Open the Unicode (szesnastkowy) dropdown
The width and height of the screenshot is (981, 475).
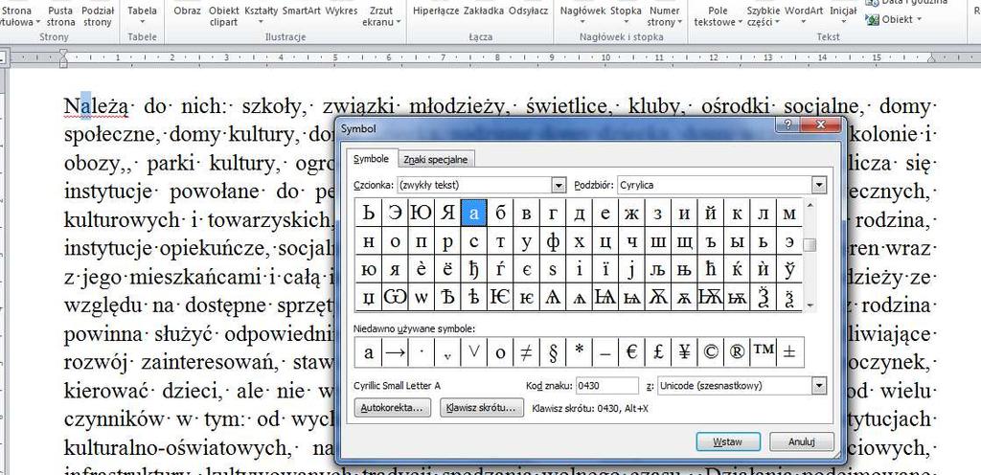[x=818, y=386]
